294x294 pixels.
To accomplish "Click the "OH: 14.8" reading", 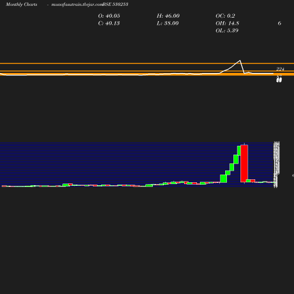I will (228, 24).
